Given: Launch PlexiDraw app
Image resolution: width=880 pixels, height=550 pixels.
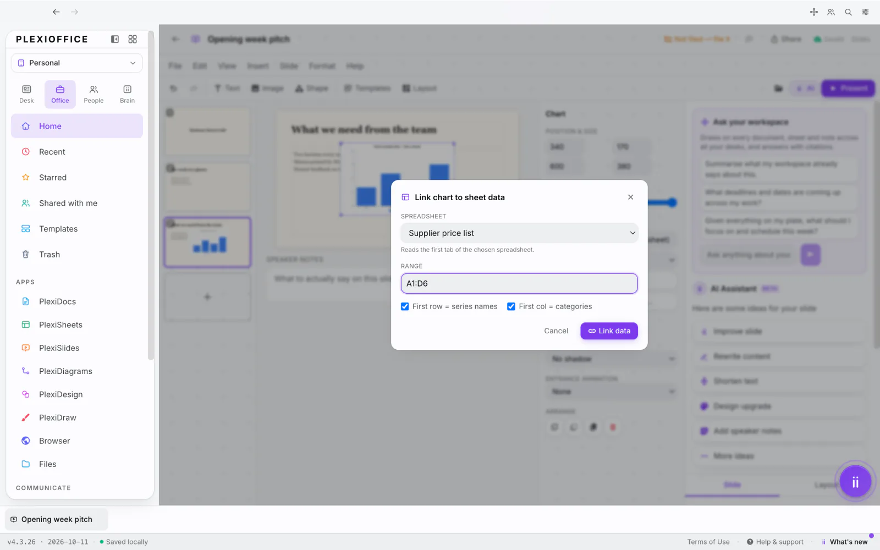Looking at the screenshot, I should point(77,417).
